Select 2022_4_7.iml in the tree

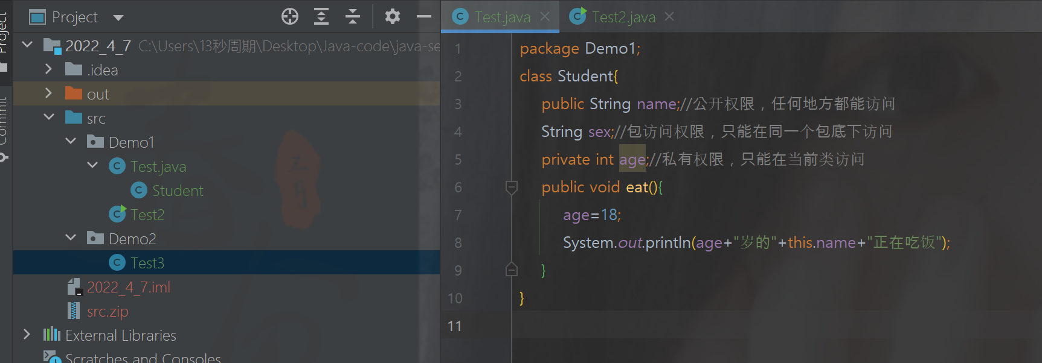point(129,287)
